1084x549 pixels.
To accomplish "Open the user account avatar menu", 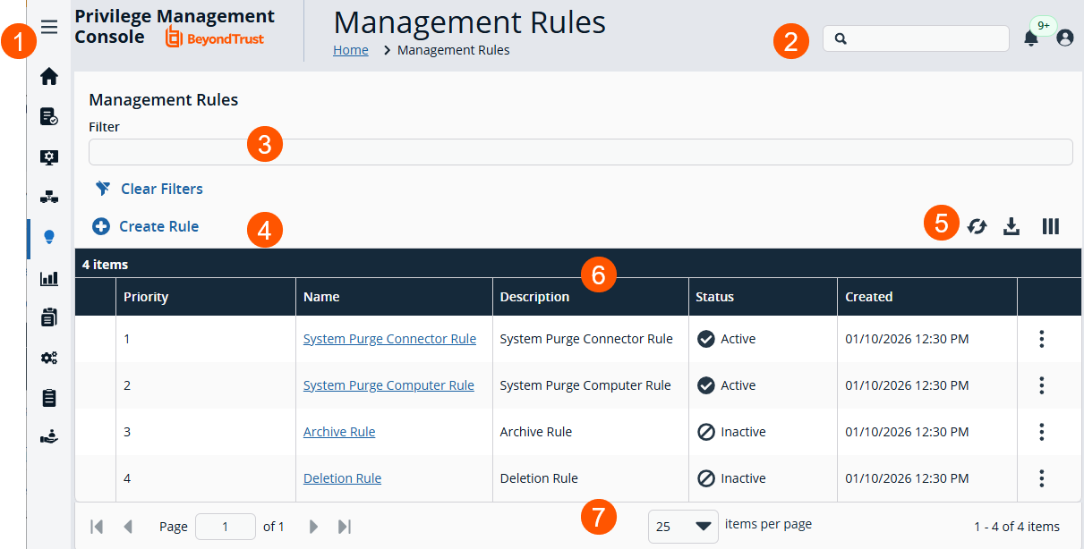I will pos(1064,38).
